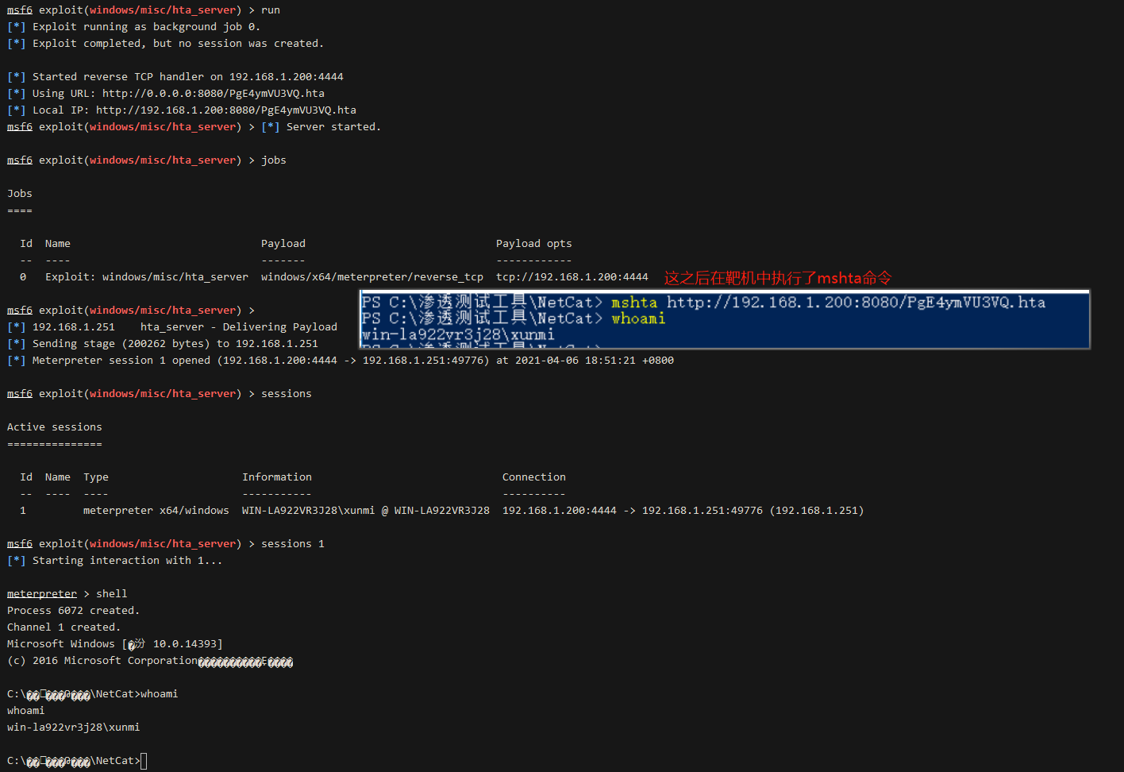
Task: Select "meterpreter x64/windows" session type
Action: point(156,511)
